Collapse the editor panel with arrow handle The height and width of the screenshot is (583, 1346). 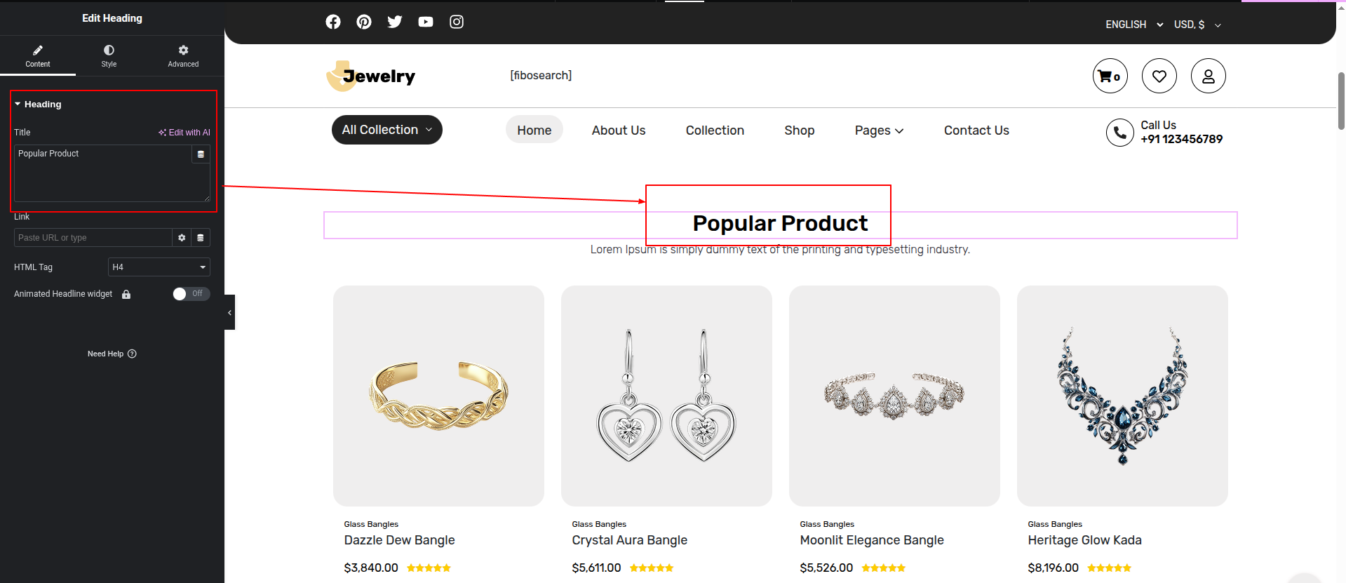[229, 312]
